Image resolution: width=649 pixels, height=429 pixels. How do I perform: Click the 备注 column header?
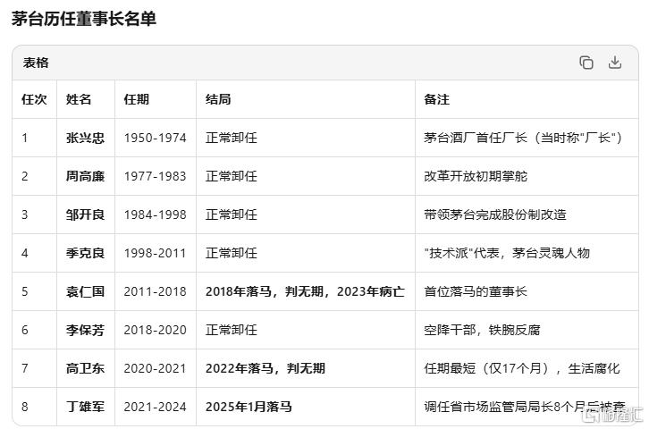436,99
